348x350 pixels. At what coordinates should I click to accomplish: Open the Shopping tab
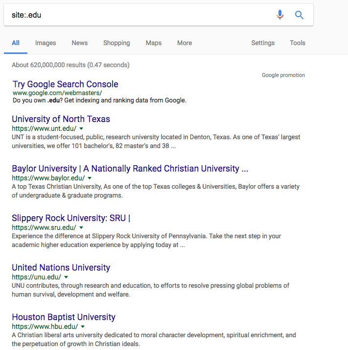click(x=116, y=43)
